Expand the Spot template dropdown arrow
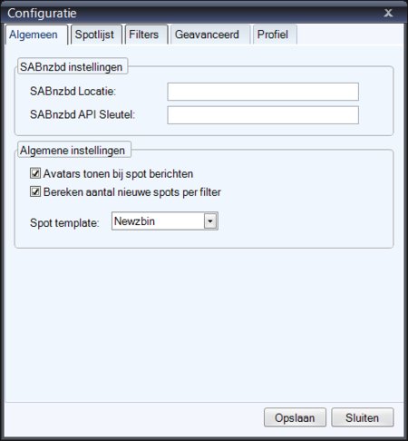This screenshot has width=408, height=441. point(210,221)
